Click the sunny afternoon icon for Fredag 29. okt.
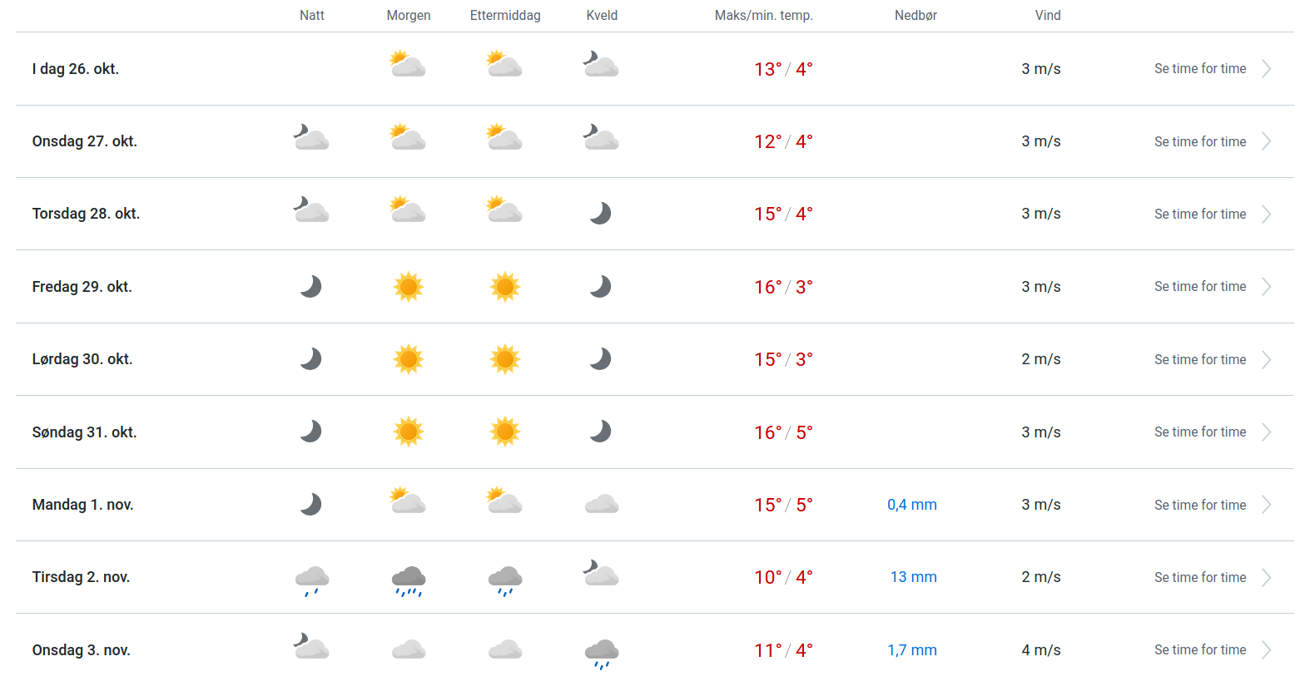Screen dimensions: 1310x686 504,287
